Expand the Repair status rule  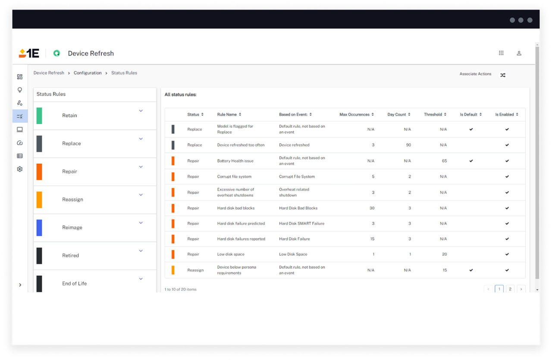tap(141, 167)
